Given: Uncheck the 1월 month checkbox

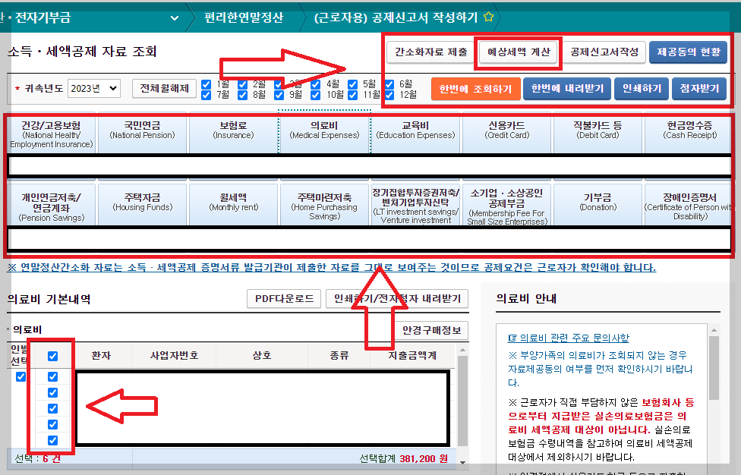Looking at the screenshot, I should [x=207, y=83].
